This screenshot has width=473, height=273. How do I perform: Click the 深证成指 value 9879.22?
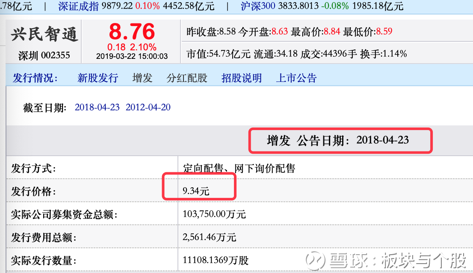tap(117, 6)
